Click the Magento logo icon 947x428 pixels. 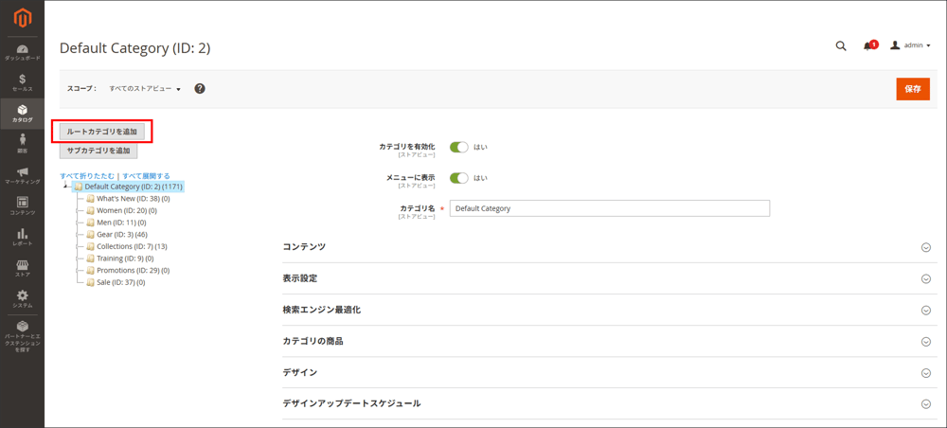(22, 18)
